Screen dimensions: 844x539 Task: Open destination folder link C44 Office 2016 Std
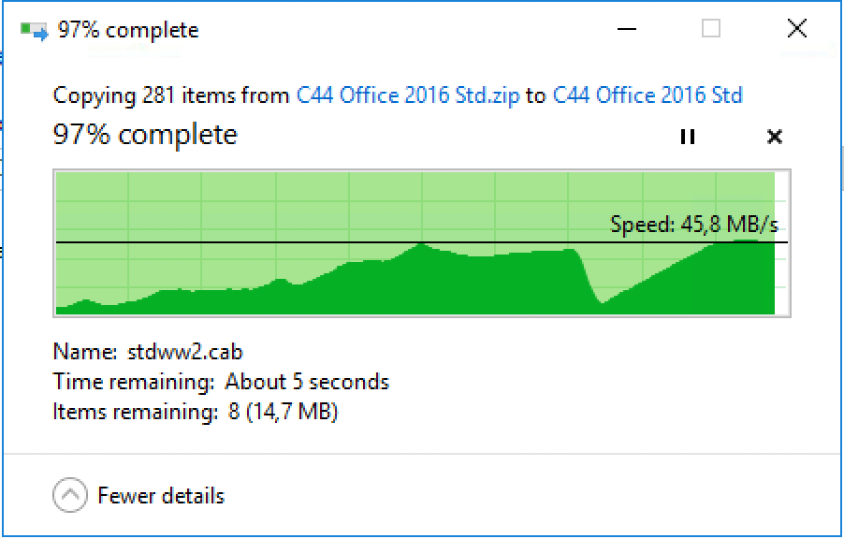(648, 95)
